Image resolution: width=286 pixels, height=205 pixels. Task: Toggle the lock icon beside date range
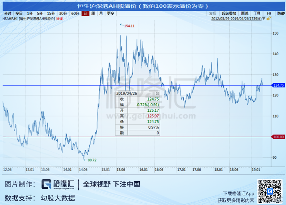coord(269,18)
